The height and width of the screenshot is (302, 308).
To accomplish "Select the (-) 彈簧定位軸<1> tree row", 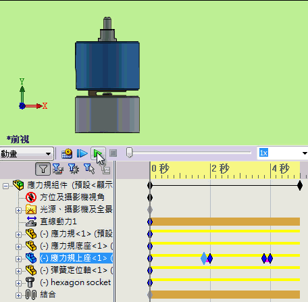I will point(76,270).
